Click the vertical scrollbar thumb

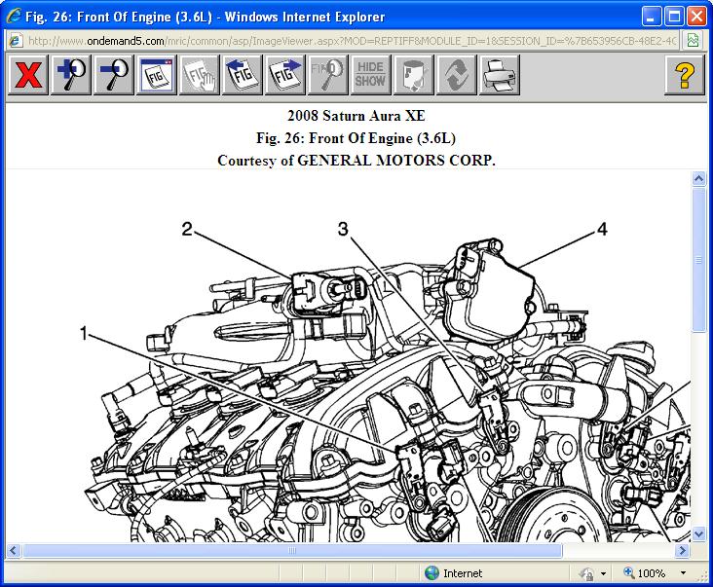click(699, 260)
